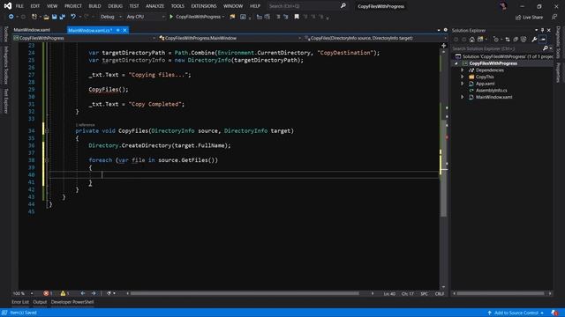Image resolution: width=565 pixels, height=317 pixels.
Task: Click the split editor plus icon
Action: point(443,46)
